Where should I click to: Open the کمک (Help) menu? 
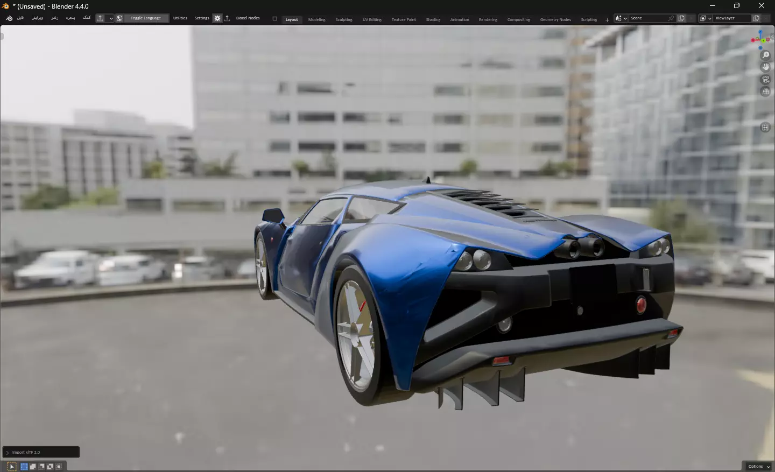(87, 18)
